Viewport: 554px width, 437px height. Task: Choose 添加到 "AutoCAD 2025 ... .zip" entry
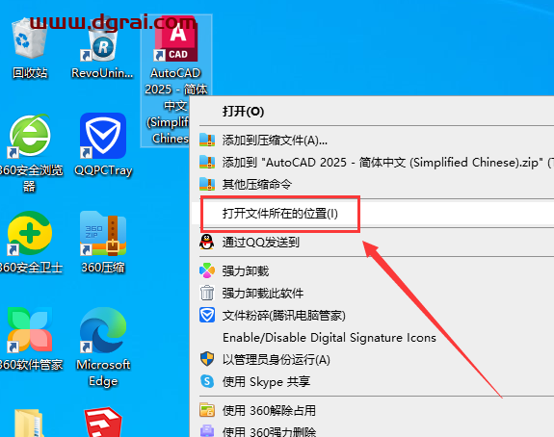[x=373, y=163]
